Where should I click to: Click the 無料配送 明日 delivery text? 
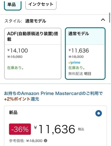coord(80,74)
